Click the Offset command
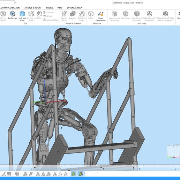This screenshot has width=180, height=180. click(x=48, y=16)
